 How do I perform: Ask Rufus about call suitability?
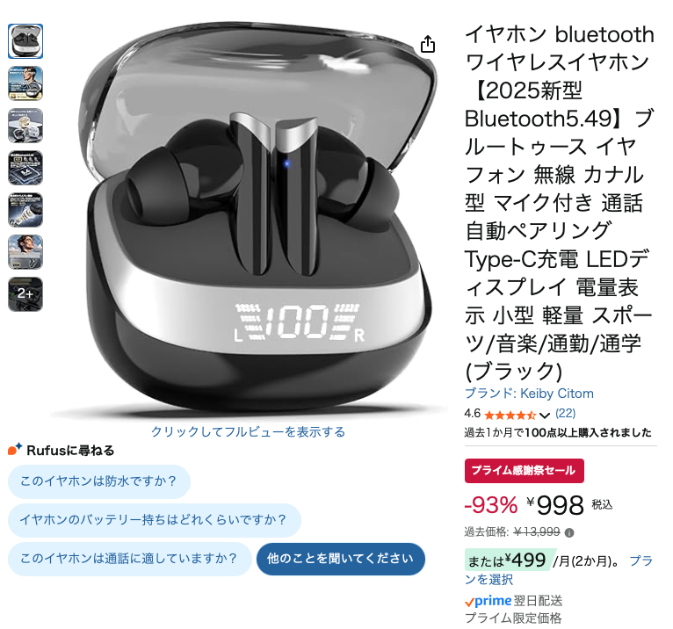130,559
